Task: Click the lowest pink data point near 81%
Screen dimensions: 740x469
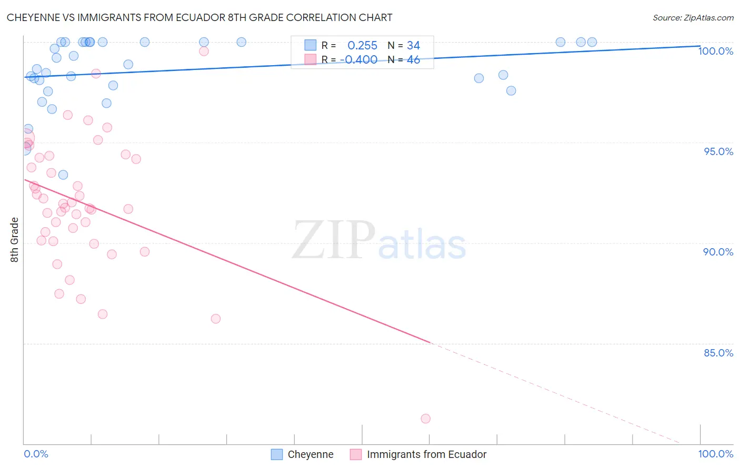Action: tap(426, 419)
